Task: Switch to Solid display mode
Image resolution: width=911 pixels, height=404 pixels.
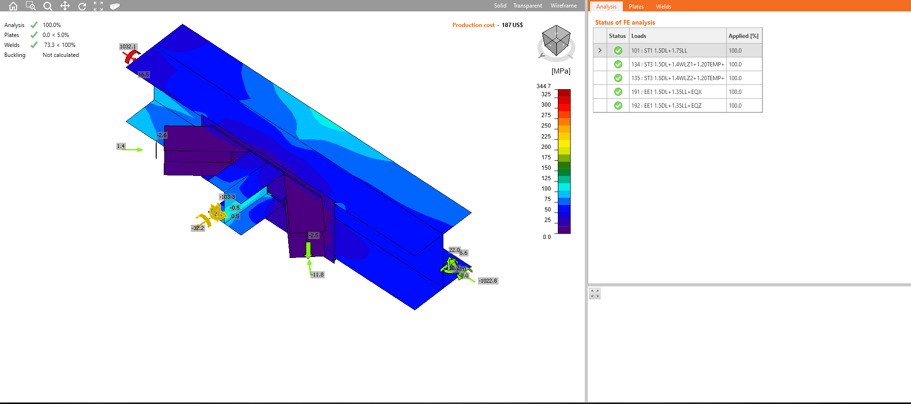Action: click(500, 6)
